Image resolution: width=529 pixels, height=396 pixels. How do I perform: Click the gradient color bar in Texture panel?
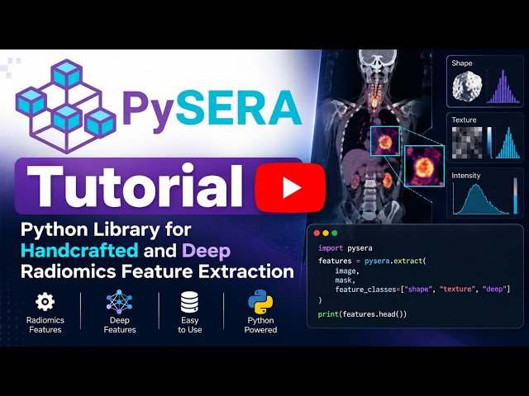point(489,143)
